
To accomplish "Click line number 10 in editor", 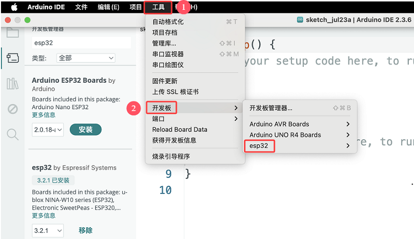I will tap(165, 190).
